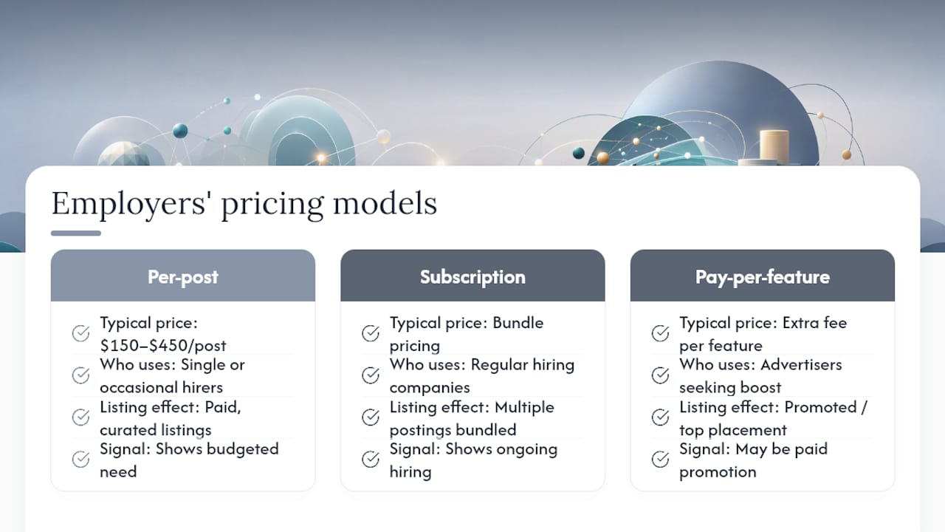Screen dimensions: 945x532
Task: Click the Employers' pricing models title
Action: coord(244,204)
